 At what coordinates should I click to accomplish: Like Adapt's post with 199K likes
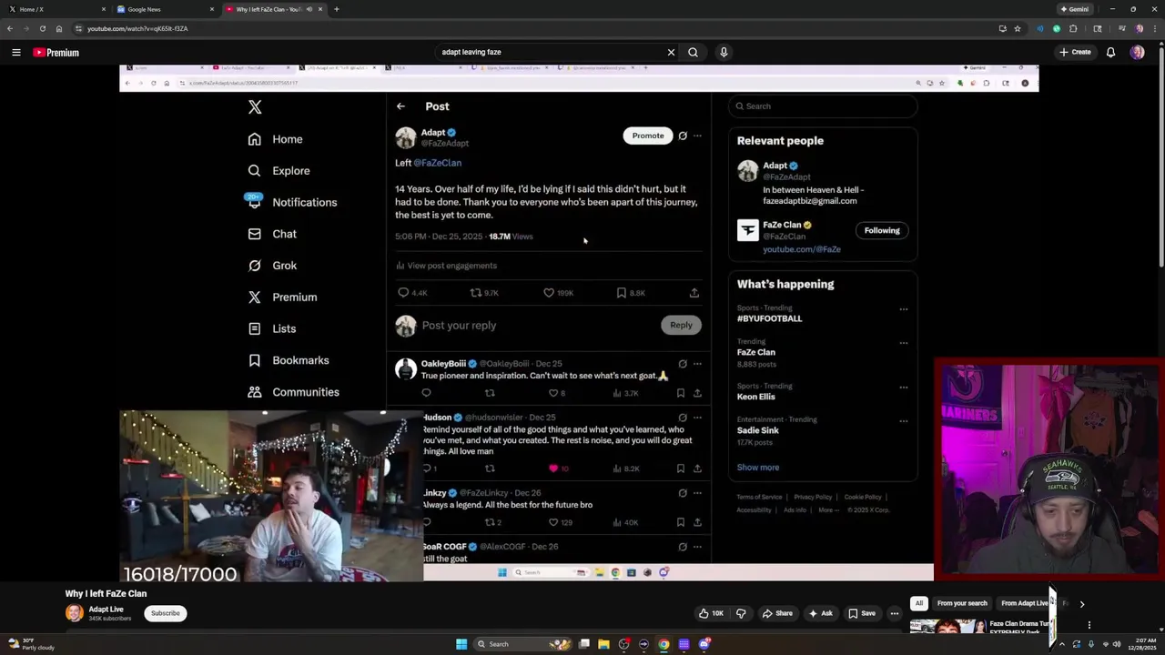[x=558, y=293]
